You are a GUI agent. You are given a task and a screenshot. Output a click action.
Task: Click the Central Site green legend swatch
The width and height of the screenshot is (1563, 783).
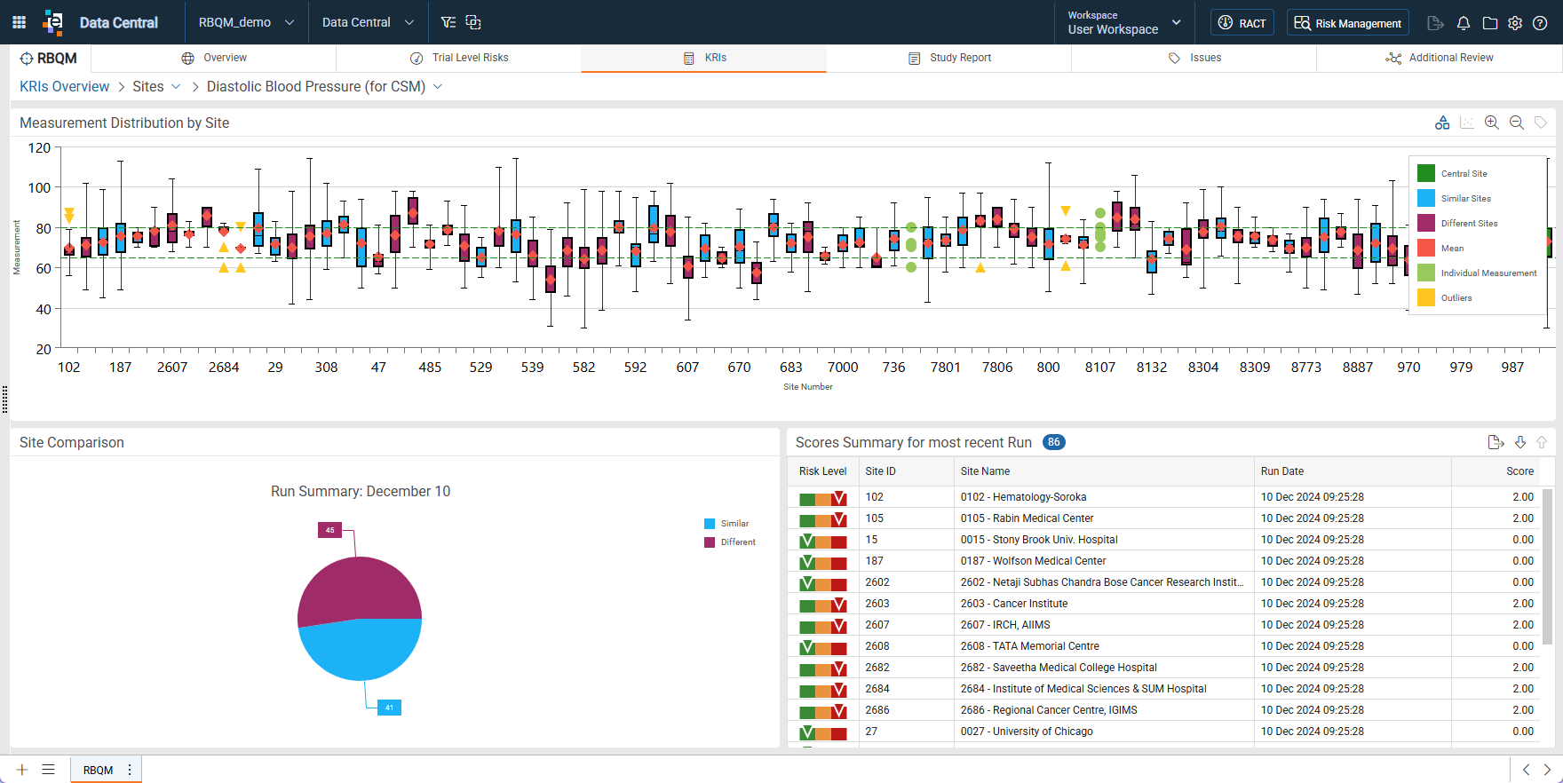point(1426,173)
